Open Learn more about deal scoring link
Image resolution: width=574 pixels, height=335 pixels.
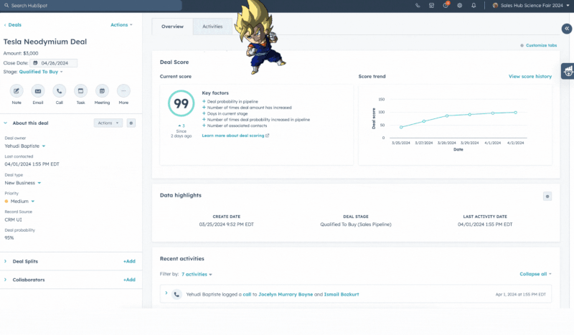coord(235,135)
